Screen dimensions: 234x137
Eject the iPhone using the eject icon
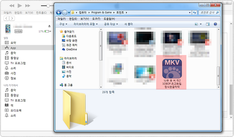[x=49, y=26]
